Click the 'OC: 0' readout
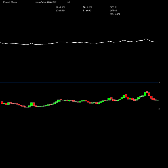Viewport: 168px width, 168px height. (113, 7)
